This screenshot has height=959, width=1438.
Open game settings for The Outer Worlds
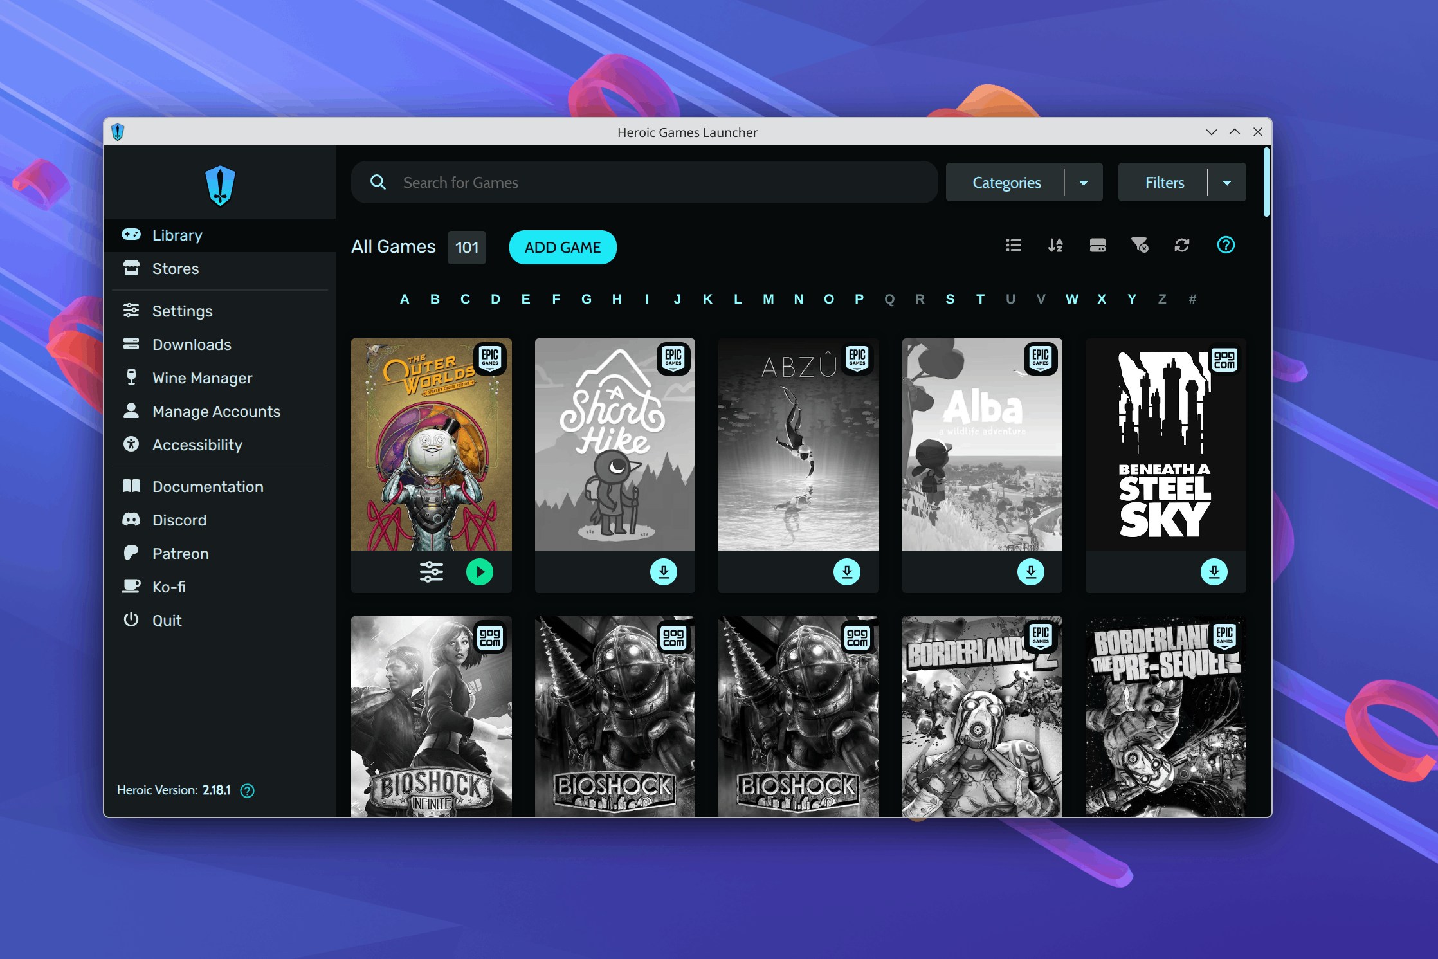click(430, 571)
